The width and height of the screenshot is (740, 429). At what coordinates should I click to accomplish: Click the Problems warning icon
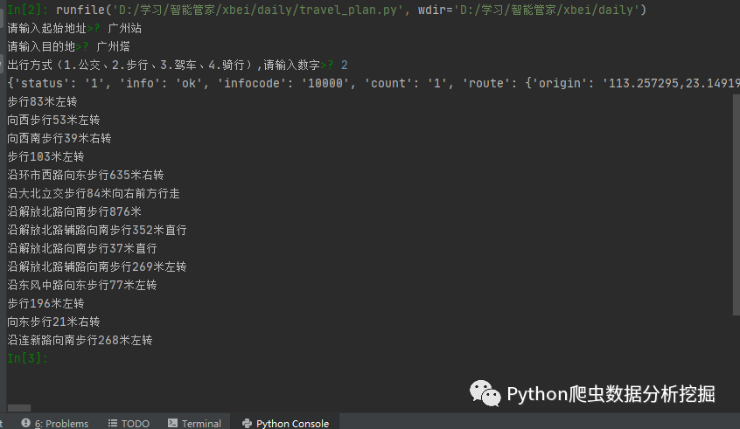point(26,423)
